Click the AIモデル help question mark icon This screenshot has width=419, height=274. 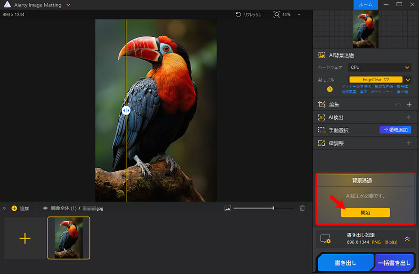click(330, 89)
